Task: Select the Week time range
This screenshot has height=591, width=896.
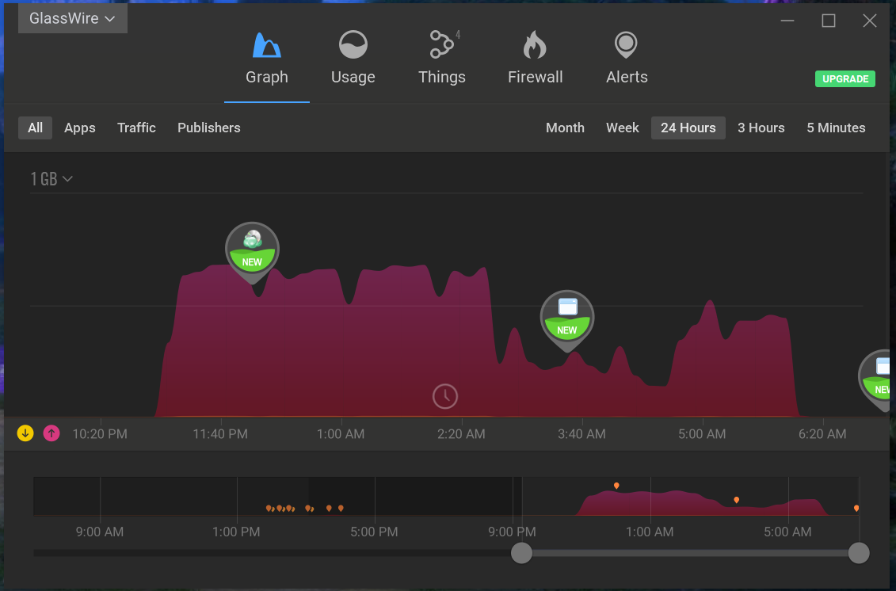Action: click(x=623, y=128)
